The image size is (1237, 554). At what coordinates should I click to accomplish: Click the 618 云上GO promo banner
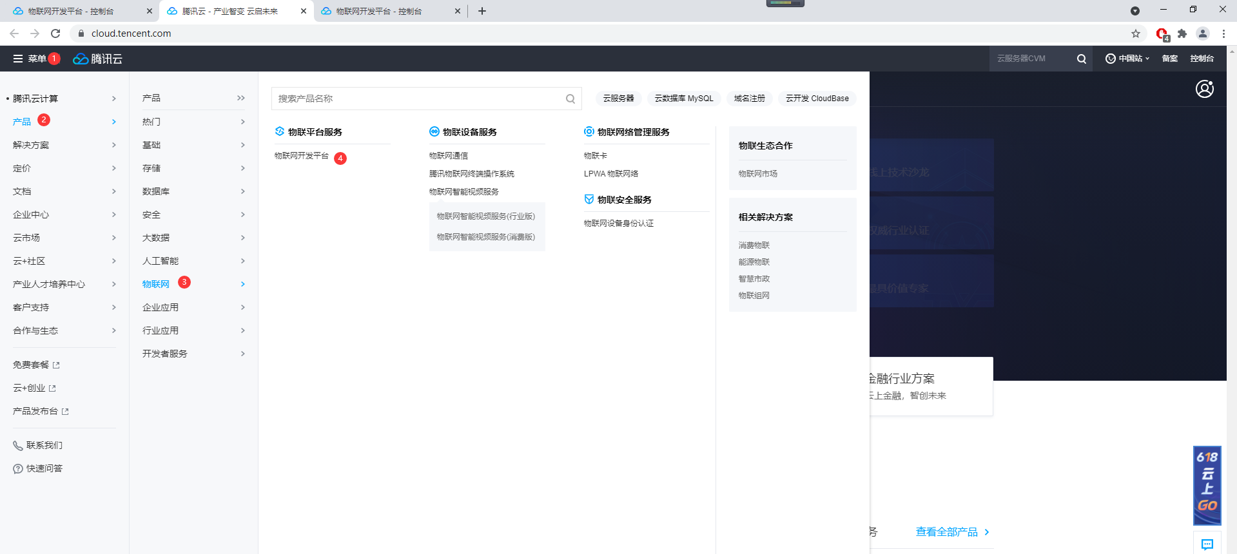click(x=1207, y=486)
